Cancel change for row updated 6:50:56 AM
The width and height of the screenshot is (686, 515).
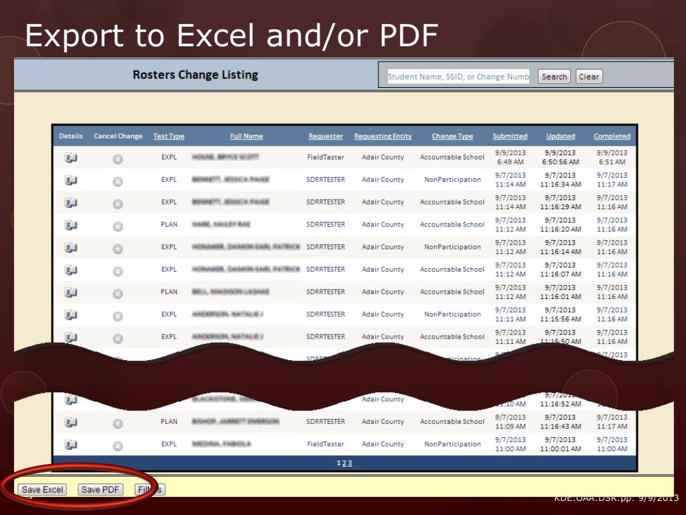pyautogui.click(x=118, y=159)
